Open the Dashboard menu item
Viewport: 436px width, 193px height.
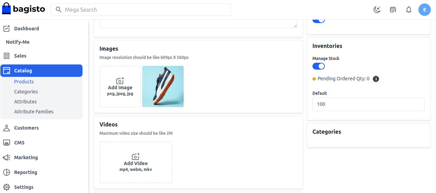click(26, 29)
